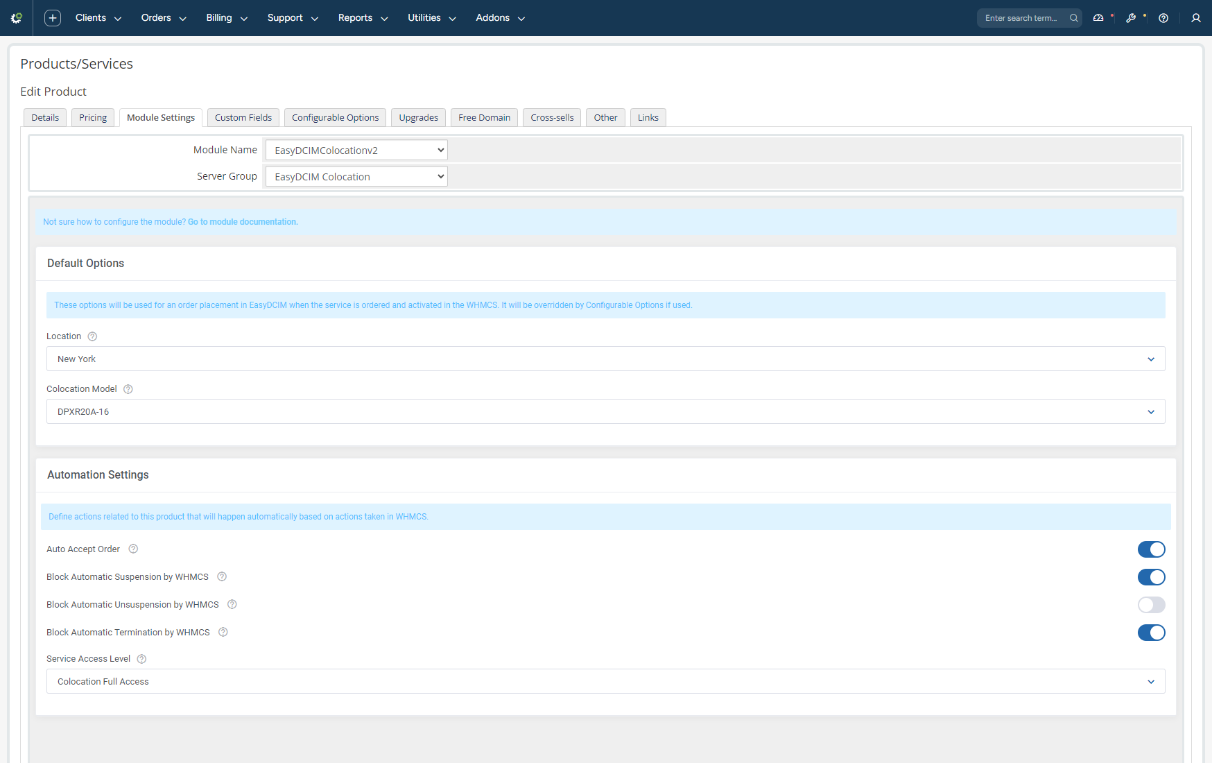Click the search magnifier icon

click(x=1073, y=18)
